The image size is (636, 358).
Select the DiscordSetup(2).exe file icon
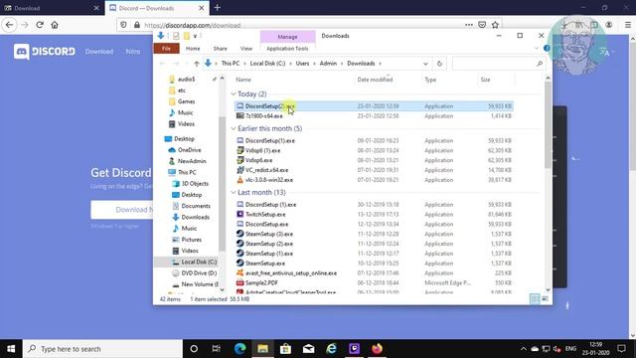(240, 106)
